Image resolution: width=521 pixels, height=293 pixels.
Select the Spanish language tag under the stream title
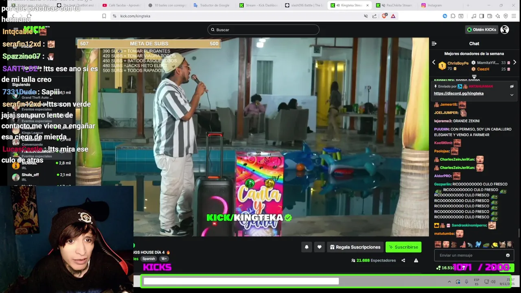coord(149,259)
